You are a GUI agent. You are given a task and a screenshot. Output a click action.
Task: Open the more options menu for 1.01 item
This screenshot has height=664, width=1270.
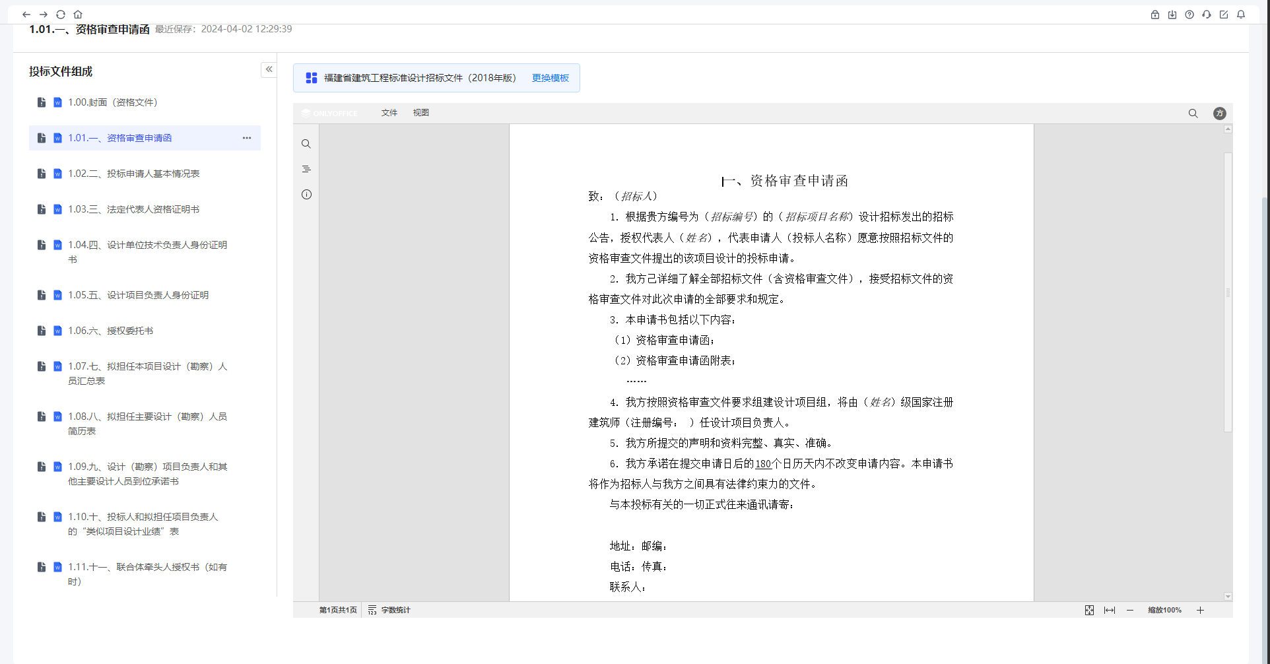[247, 138]
